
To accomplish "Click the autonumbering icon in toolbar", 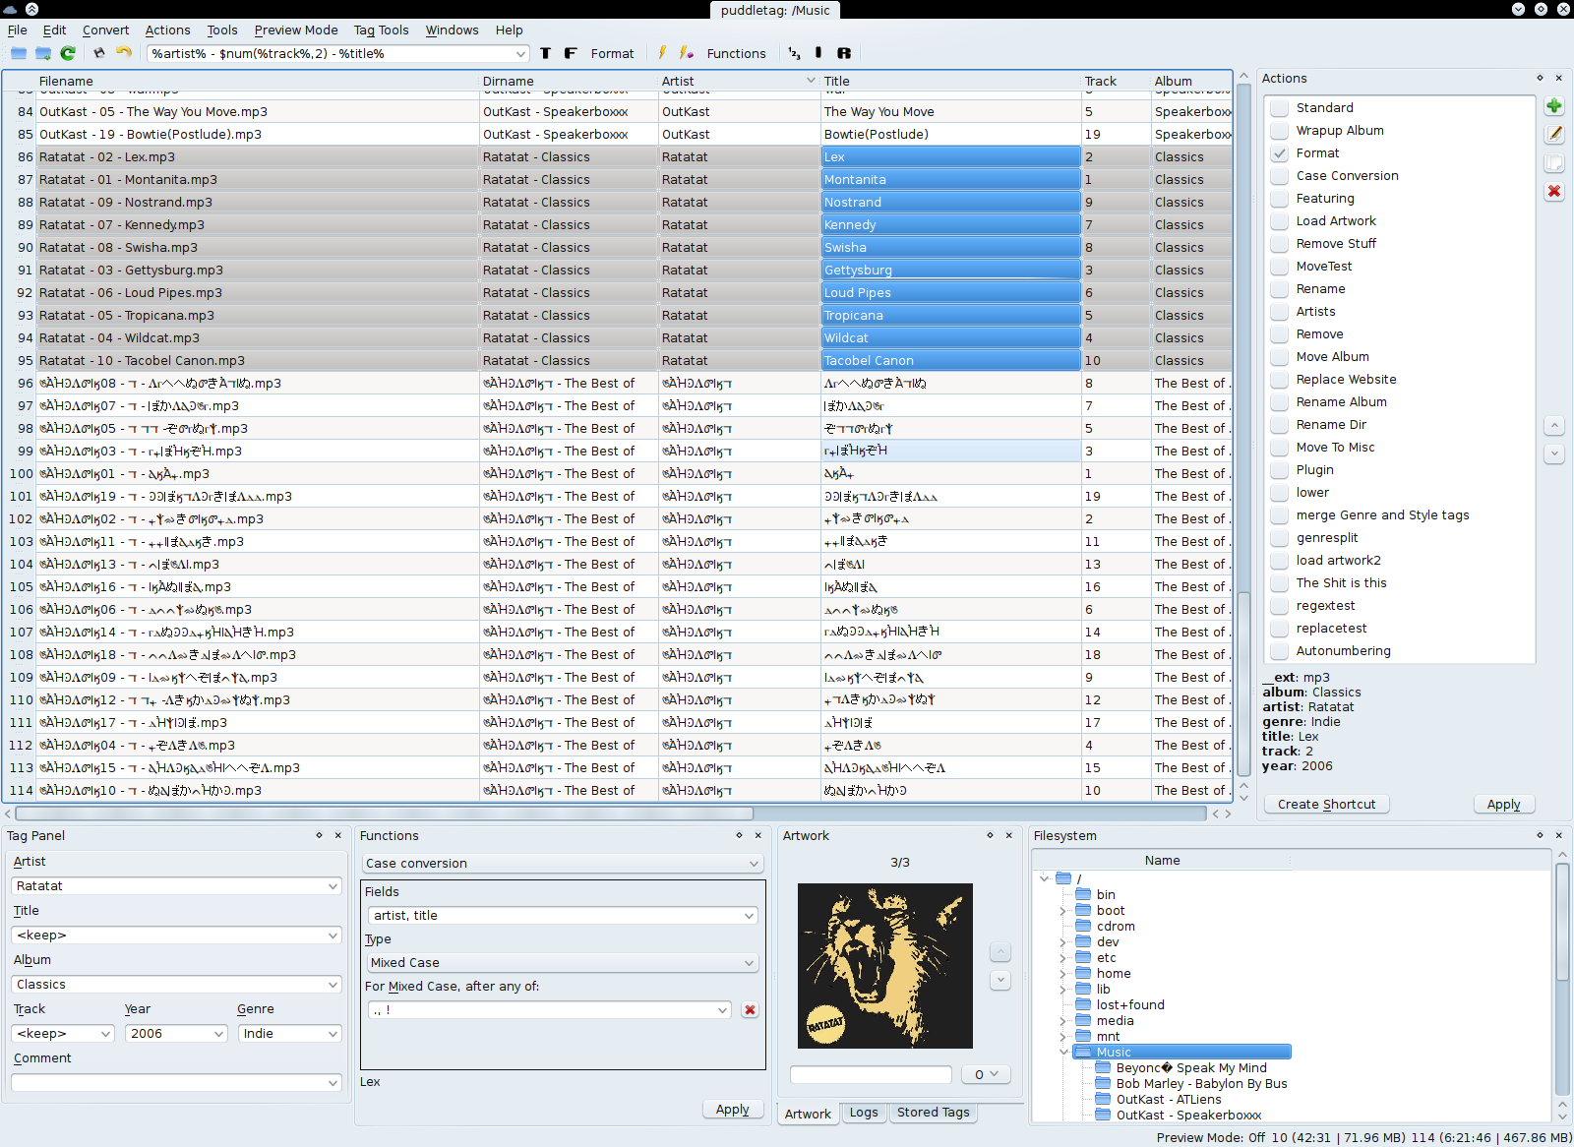I will 794,53.
